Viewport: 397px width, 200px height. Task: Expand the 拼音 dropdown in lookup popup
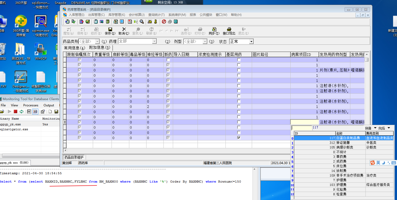375,128
